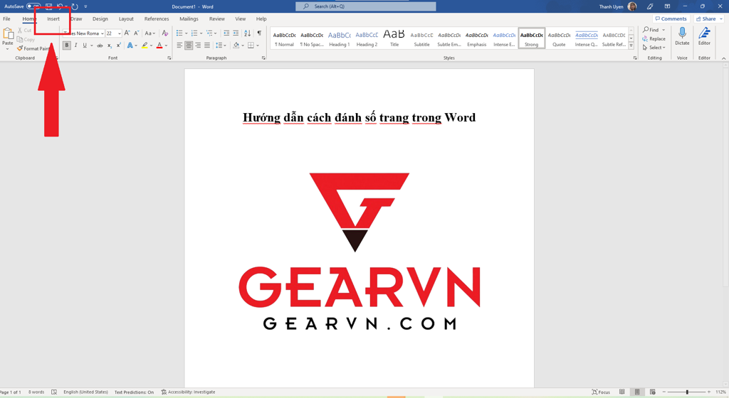Save the document with the Save icon
The height and width of the screenshot is (398, 729).
pyautogui.click(x=48, y=6)
